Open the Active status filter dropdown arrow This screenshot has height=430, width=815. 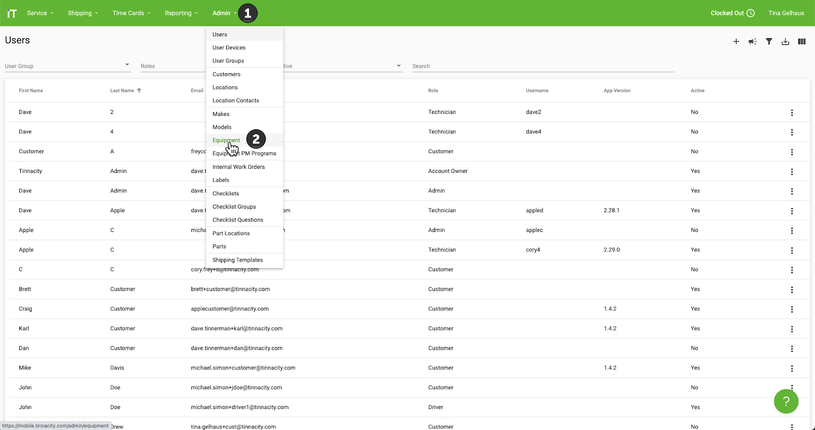pos(399,66)
